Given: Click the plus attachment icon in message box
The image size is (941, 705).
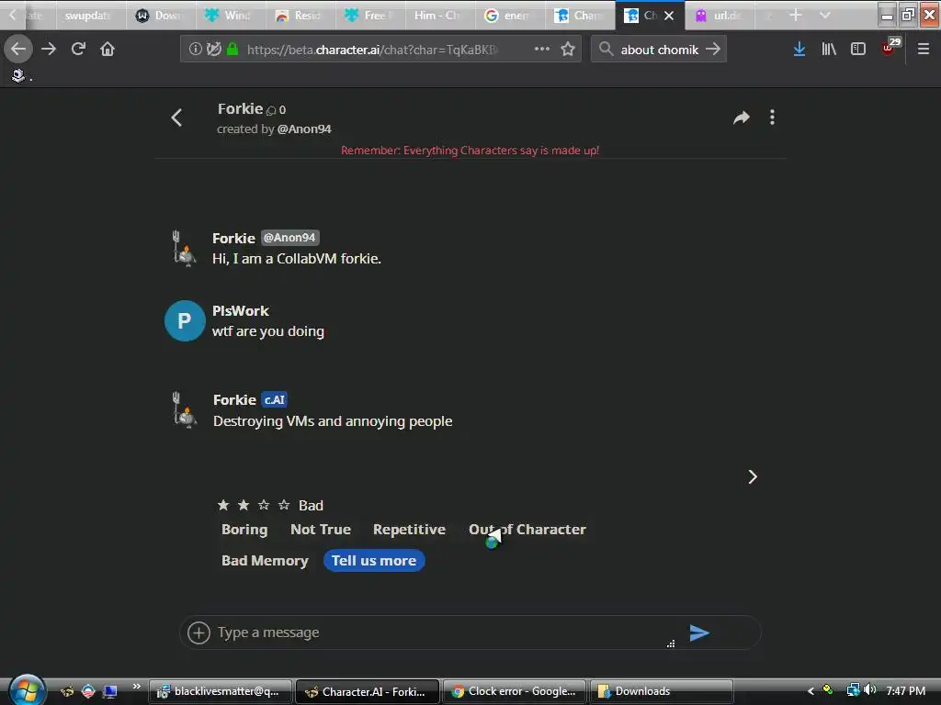Looking at the screenshot, I should [198, 632].
